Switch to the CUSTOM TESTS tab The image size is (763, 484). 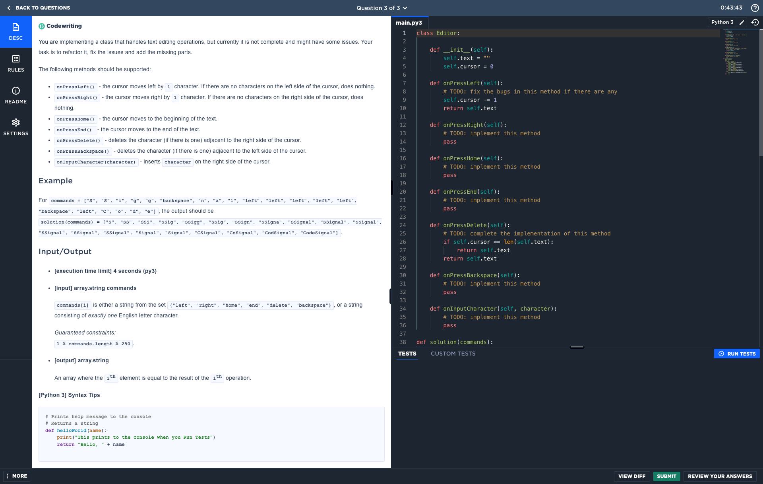[453, 354]
